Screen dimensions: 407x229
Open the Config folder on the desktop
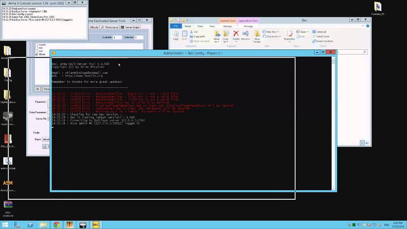coord(8,75)
